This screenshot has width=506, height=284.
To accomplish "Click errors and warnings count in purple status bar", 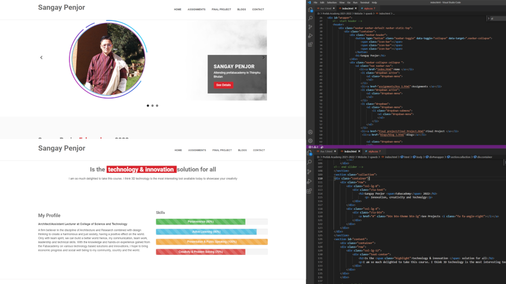I will click(313, 147).
